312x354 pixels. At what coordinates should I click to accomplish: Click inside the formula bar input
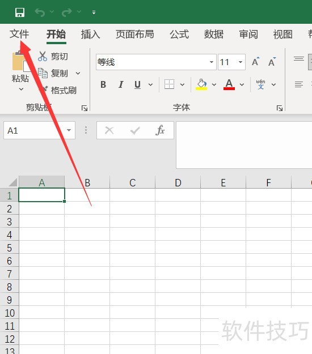click(244, 145)
